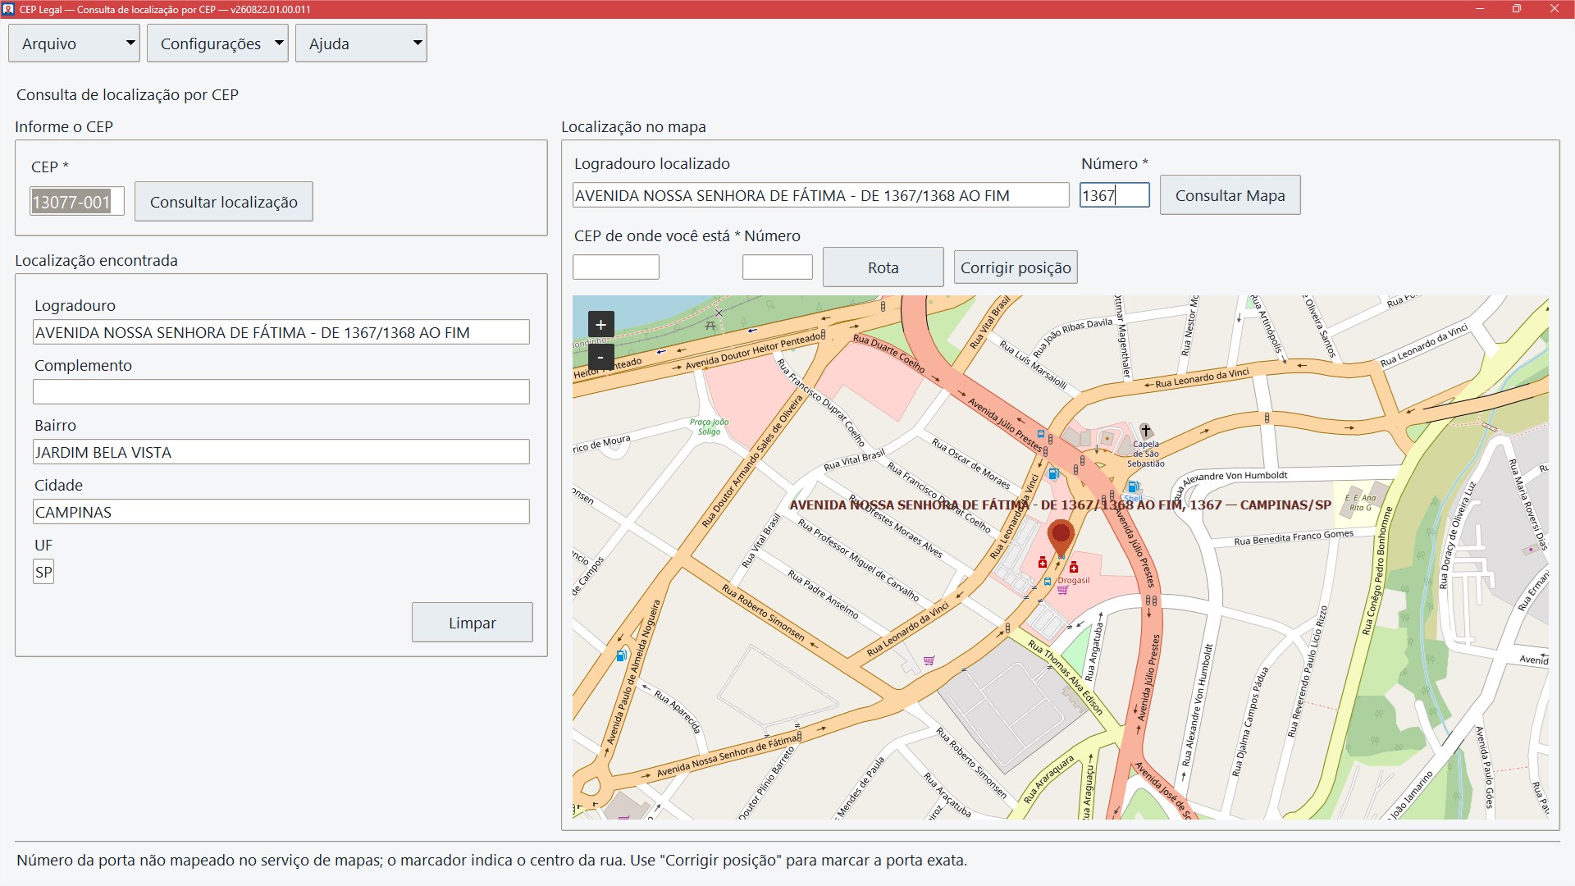Click the Drogasil label on the map
The height and width of the screenshot is (886, 1575).
(x=1074, y=580)
